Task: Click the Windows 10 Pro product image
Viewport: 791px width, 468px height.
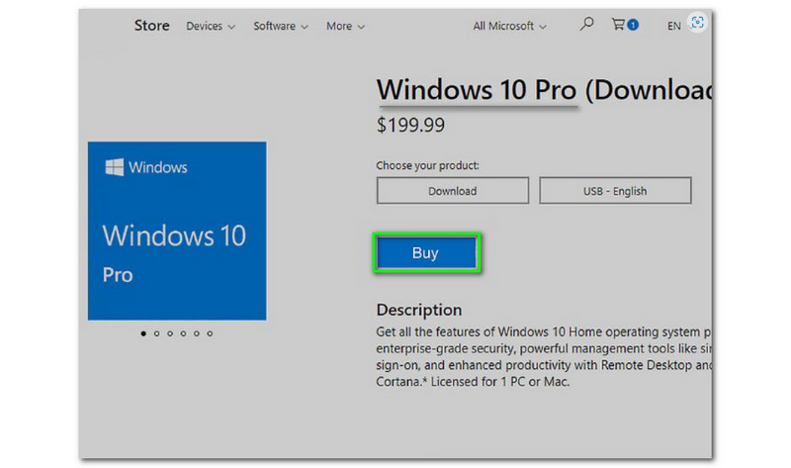Action: [x=176, y=231]
